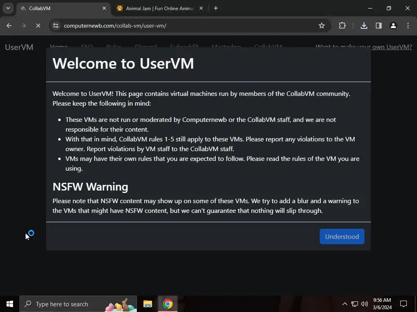The image size is (417, 312).
Task: Open the network status tray icon
Action: point(355,304)
